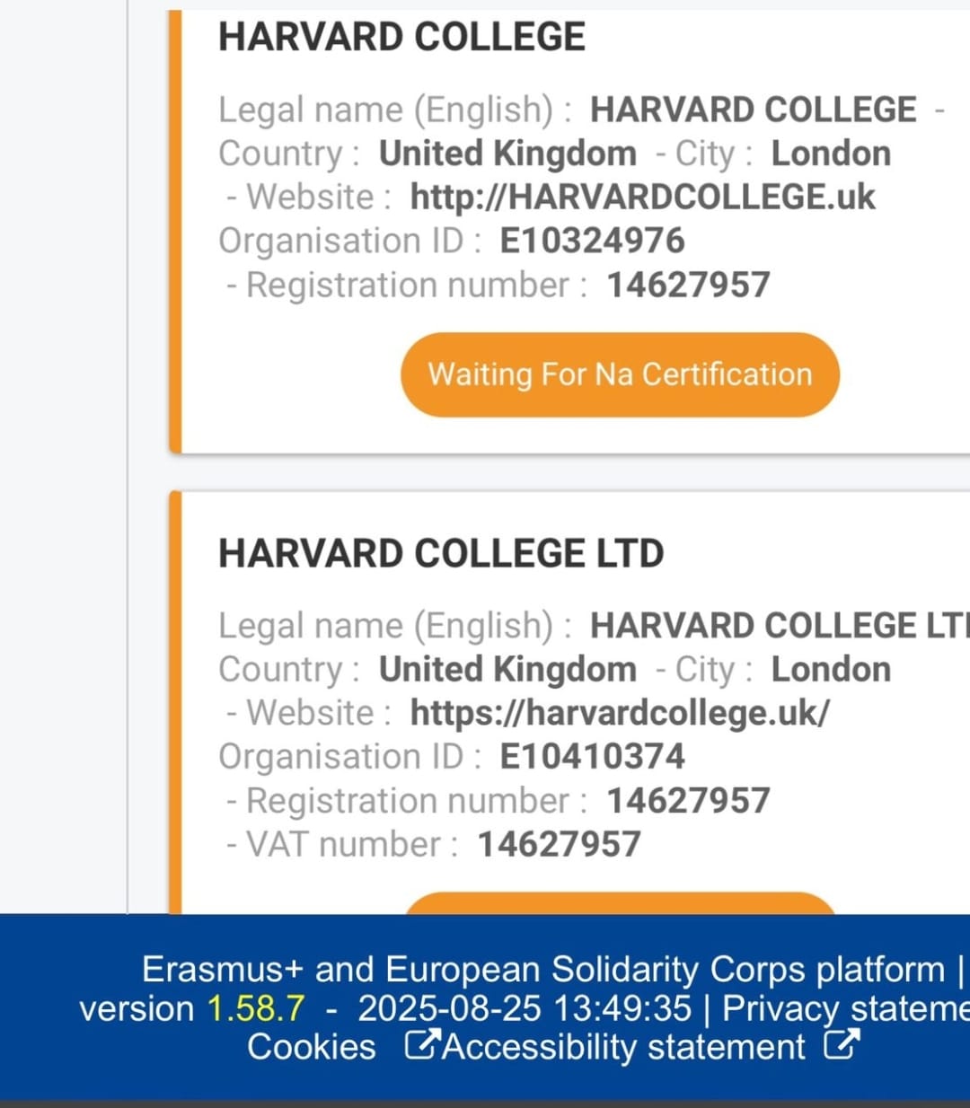Click the external-link icon beside Cookies
The height and width of the screenshot is (1108, 970).
coord(422,1045)
